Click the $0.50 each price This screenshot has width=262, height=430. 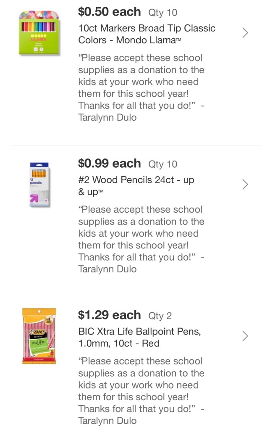(x=109, y=12)
